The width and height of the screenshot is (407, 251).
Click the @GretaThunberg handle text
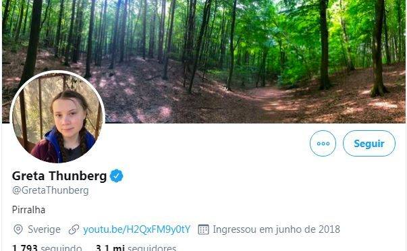coord(51,190)
